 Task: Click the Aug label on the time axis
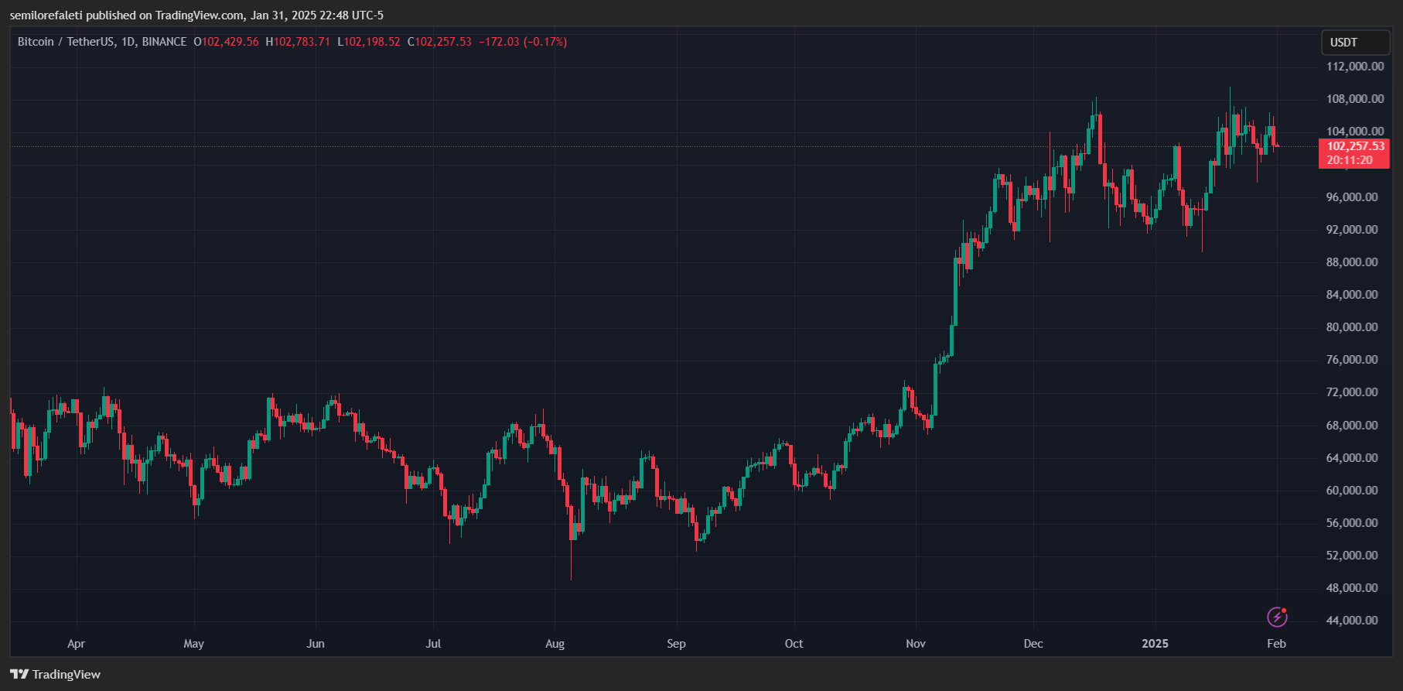tap(555, 644)
